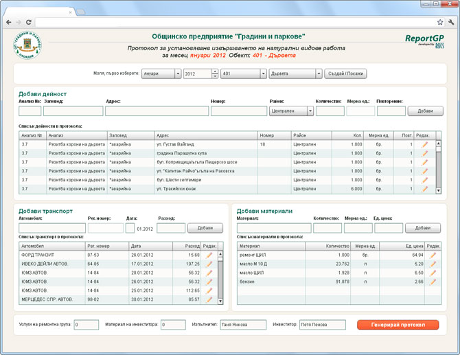Open the month dropdown showing януари
The width and height of the screenshot is (460, 355).
pyautogui.click(x=161, y=73)
